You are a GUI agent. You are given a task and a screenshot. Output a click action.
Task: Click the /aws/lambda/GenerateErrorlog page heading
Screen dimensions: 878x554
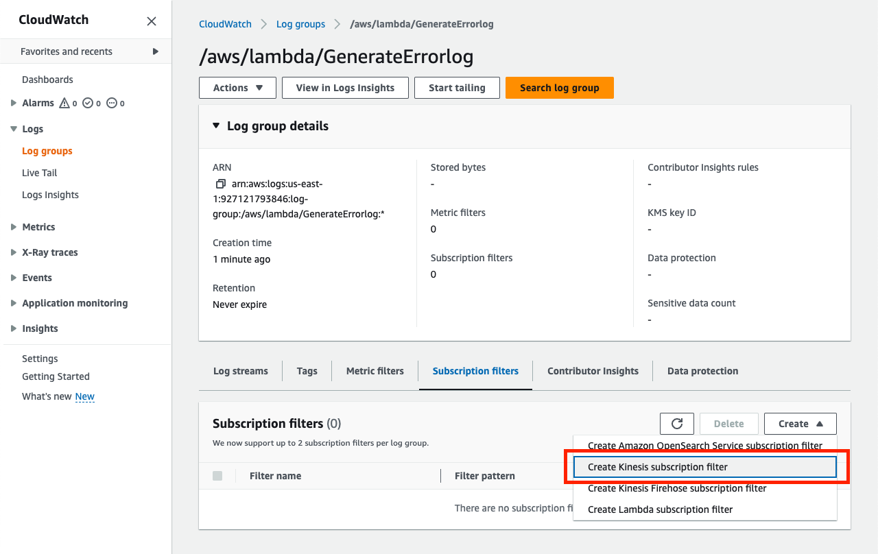point(336,56)
